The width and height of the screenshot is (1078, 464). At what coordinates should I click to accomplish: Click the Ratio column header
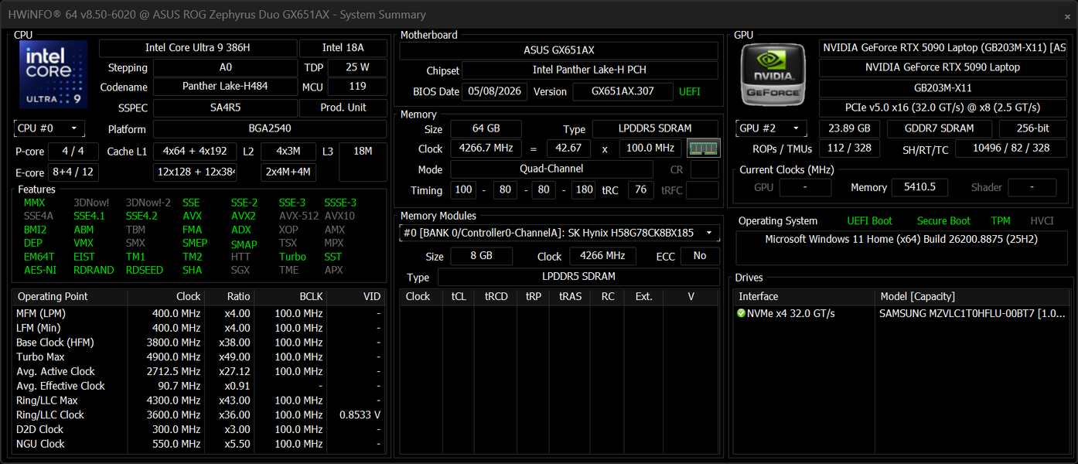coord(229,296)
